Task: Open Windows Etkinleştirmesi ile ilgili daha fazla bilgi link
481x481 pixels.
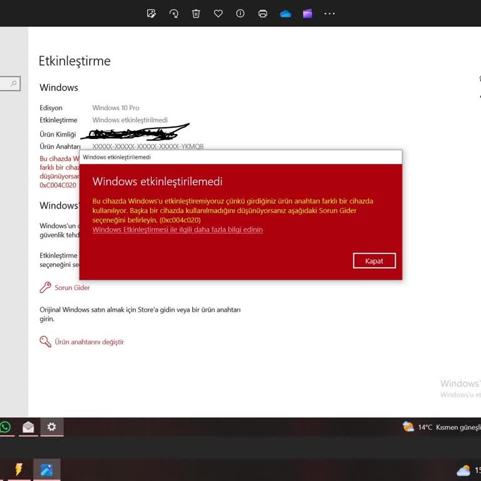Action: pos(177,229)
